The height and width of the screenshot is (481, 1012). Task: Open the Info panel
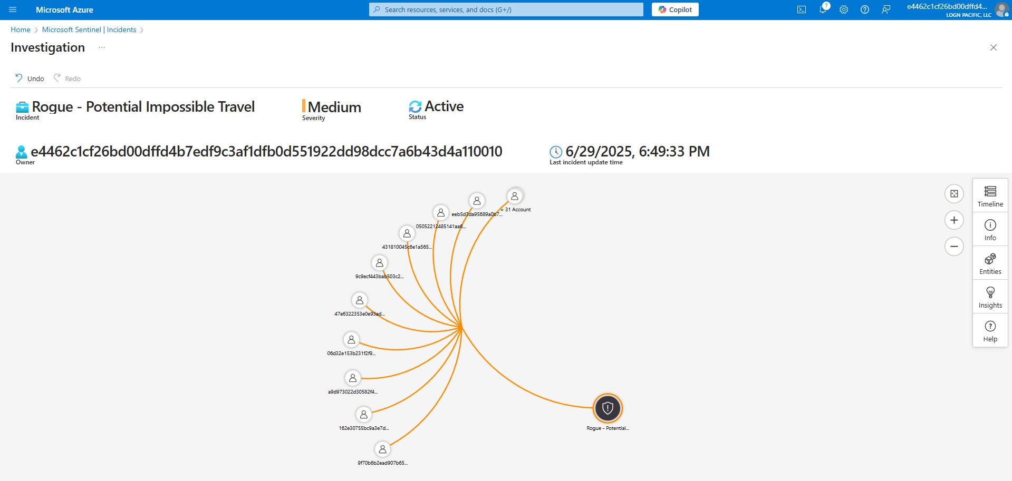990,230
